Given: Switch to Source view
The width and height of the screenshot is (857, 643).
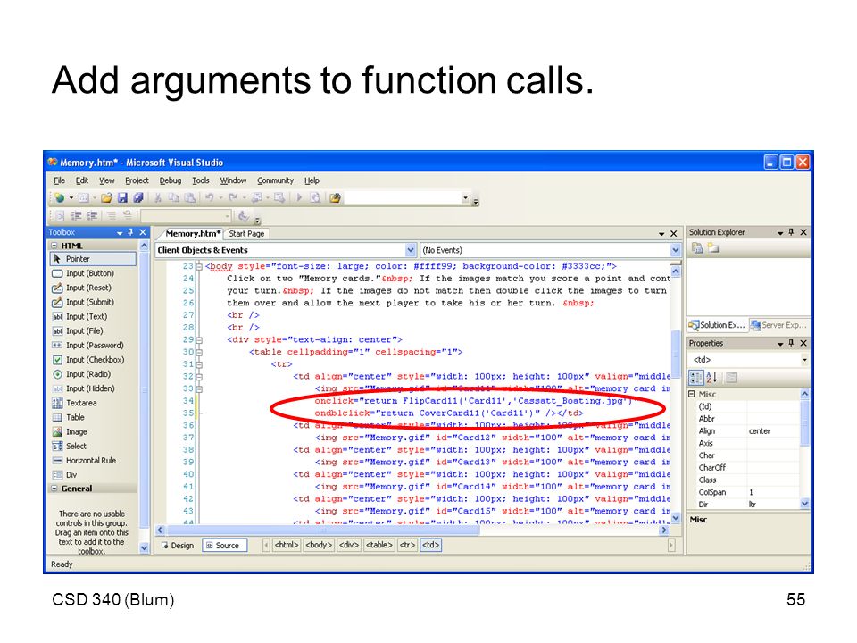Looking at the screenshot, I should pos(223,545).
